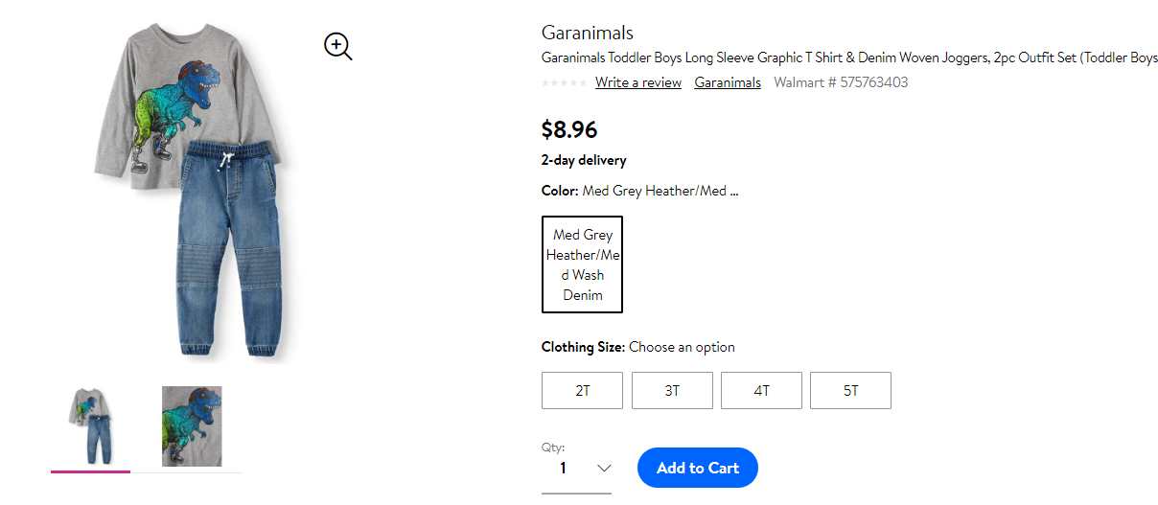Click the Add to Cart button
Screen dimensions: 1158x505
click(698, 468)
